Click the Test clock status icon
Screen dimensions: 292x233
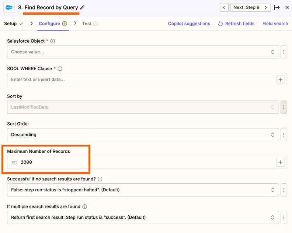pos(96,24)
